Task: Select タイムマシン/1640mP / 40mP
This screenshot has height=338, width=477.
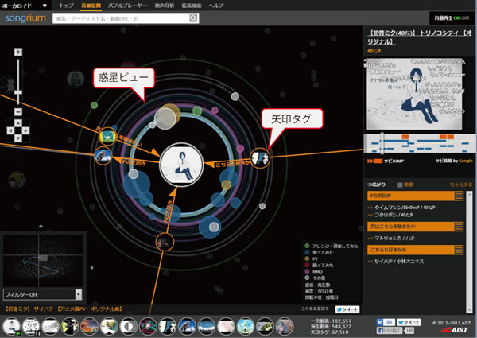Action: click(x=405, y=208)
